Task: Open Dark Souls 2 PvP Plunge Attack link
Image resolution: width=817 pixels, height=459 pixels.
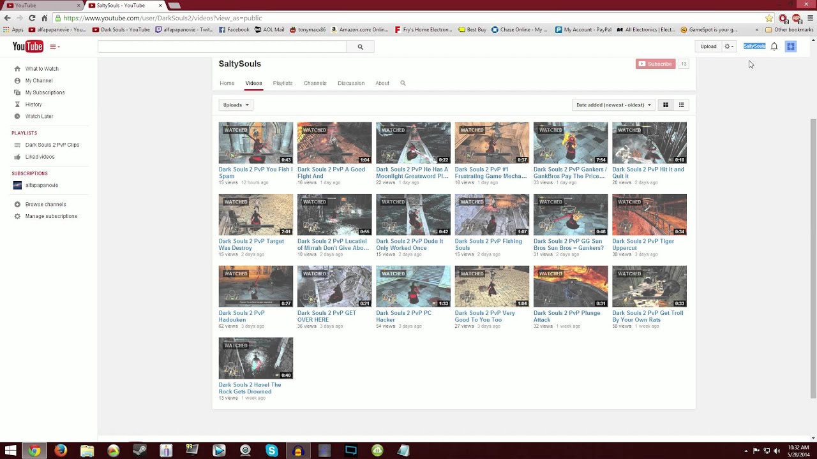Action: click(x=566, y=316)
